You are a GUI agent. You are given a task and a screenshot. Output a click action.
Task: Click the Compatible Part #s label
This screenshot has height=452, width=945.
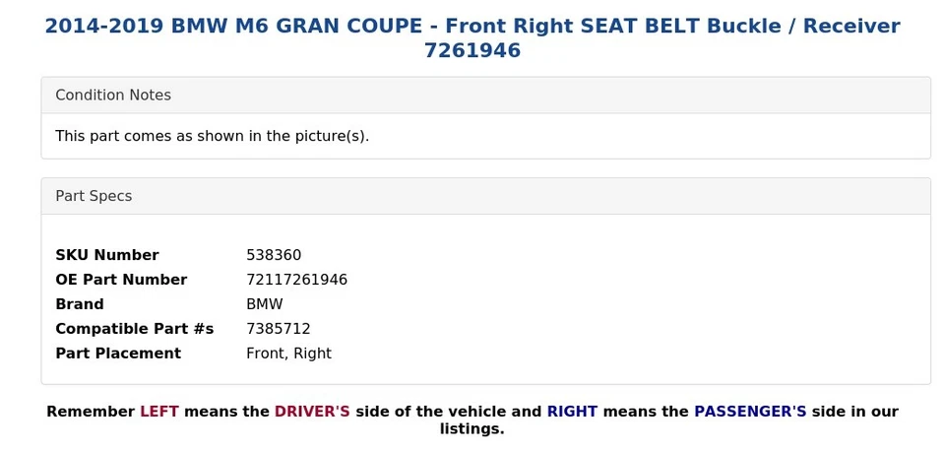pyautogui.click(x=134, y=329)
